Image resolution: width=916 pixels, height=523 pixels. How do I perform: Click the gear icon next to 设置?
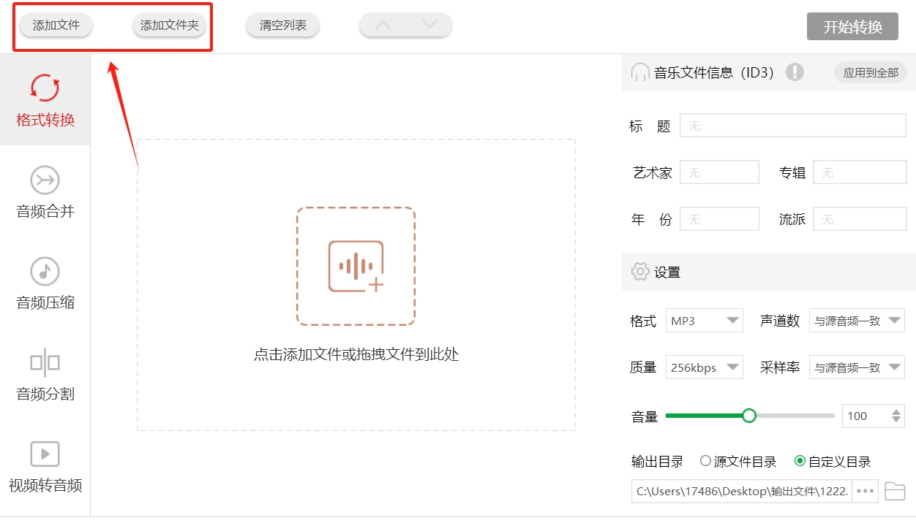pyautogui.click(x=640, y=272)
